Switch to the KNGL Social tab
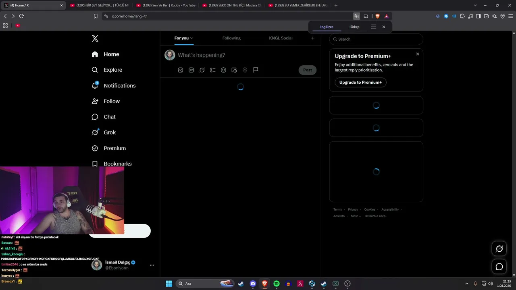Image resolution: width=516 pixels, height=290 pixels. point(281,38)
